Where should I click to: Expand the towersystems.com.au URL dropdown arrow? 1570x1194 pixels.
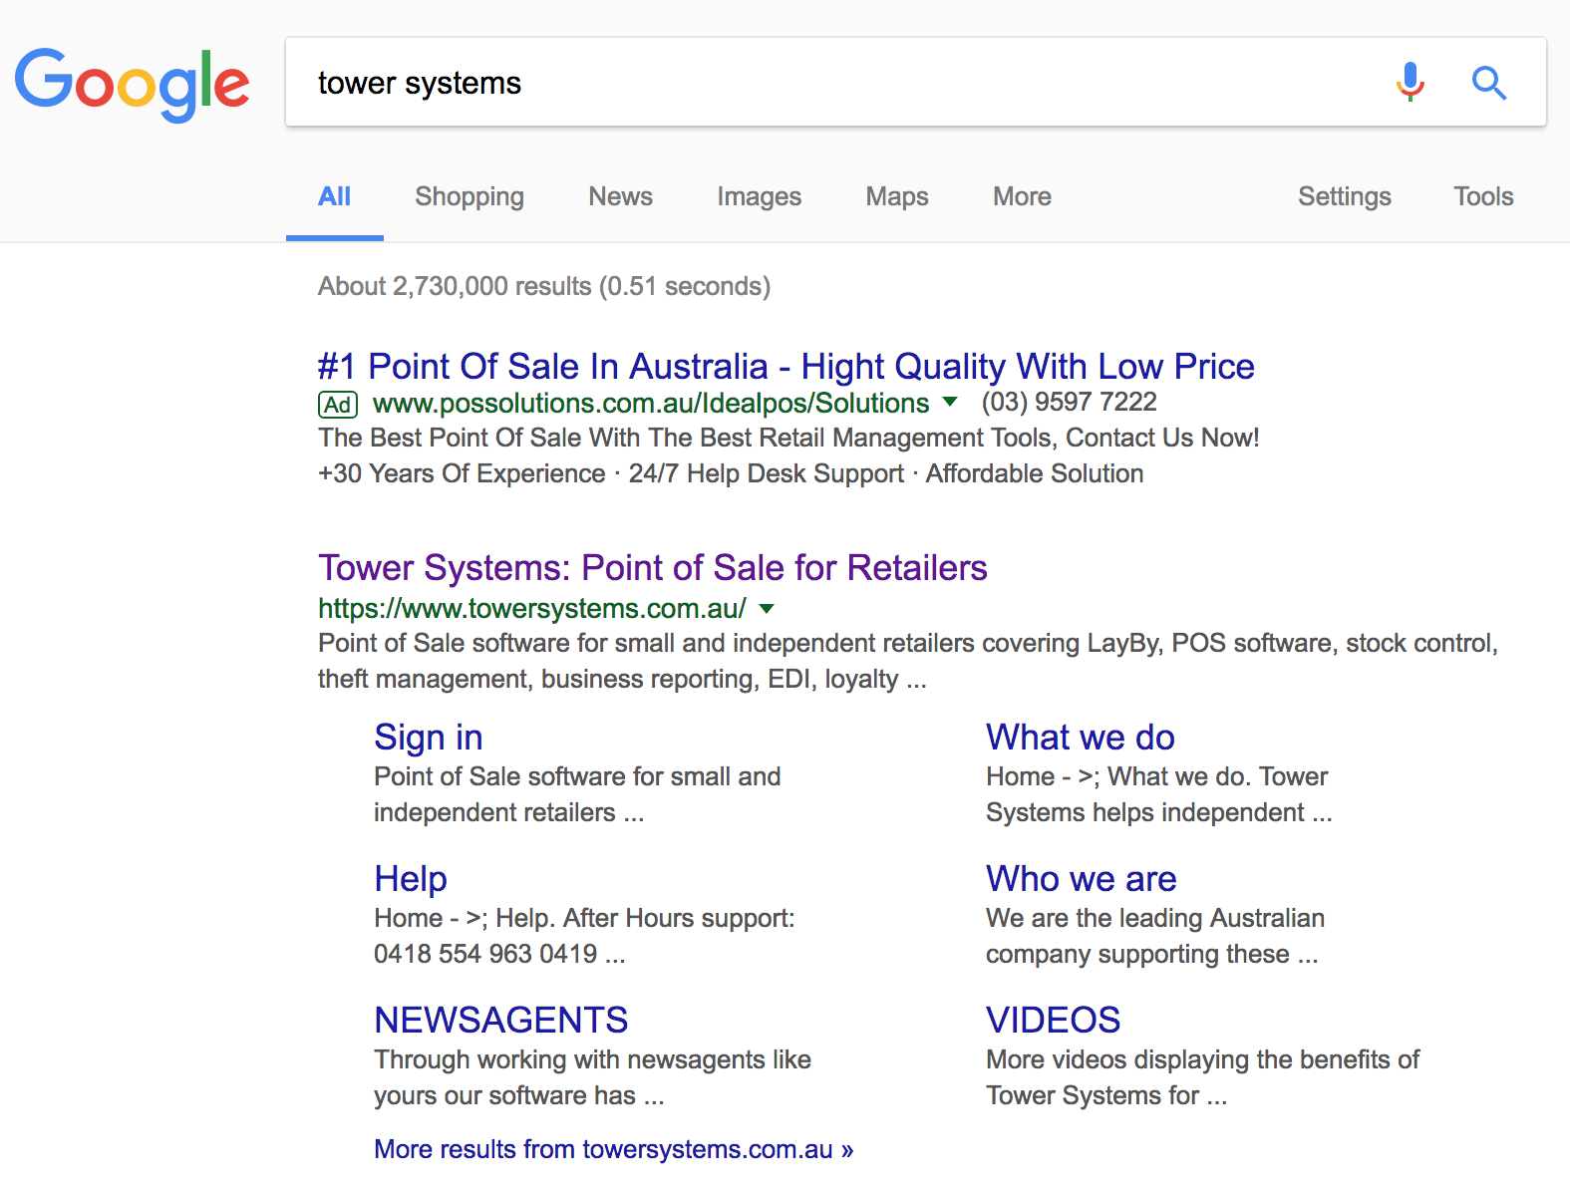coord(767,609)
